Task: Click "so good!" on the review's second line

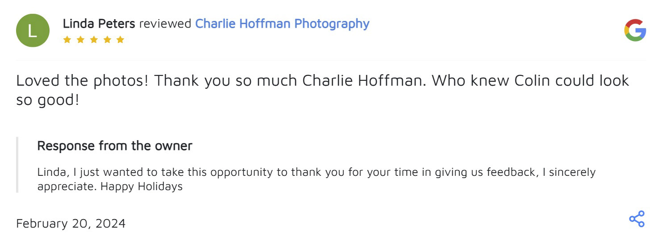Action: (x=47, y=100)
